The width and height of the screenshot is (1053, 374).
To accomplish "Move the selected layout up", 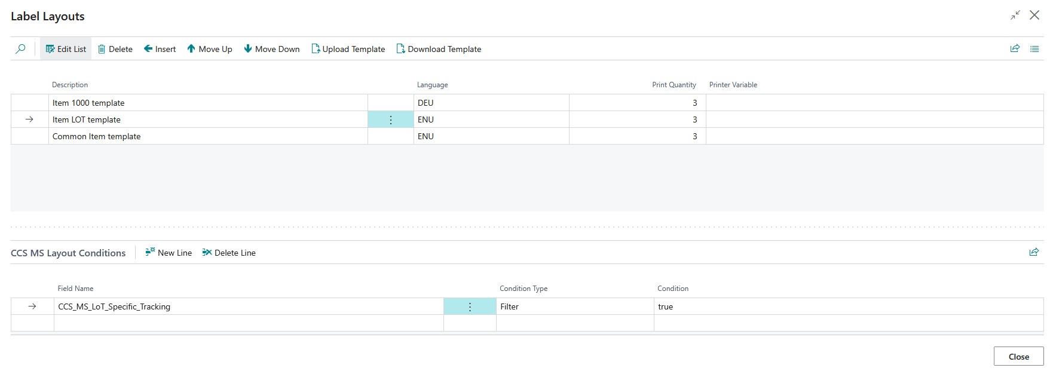I will (x=209, y=49).
